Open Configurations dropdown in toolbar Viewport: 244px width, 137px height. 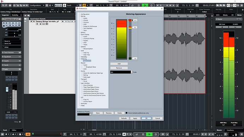click(37, 5)
